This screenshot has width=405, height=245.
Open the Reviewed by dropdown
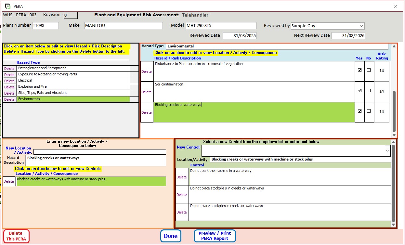361,26
